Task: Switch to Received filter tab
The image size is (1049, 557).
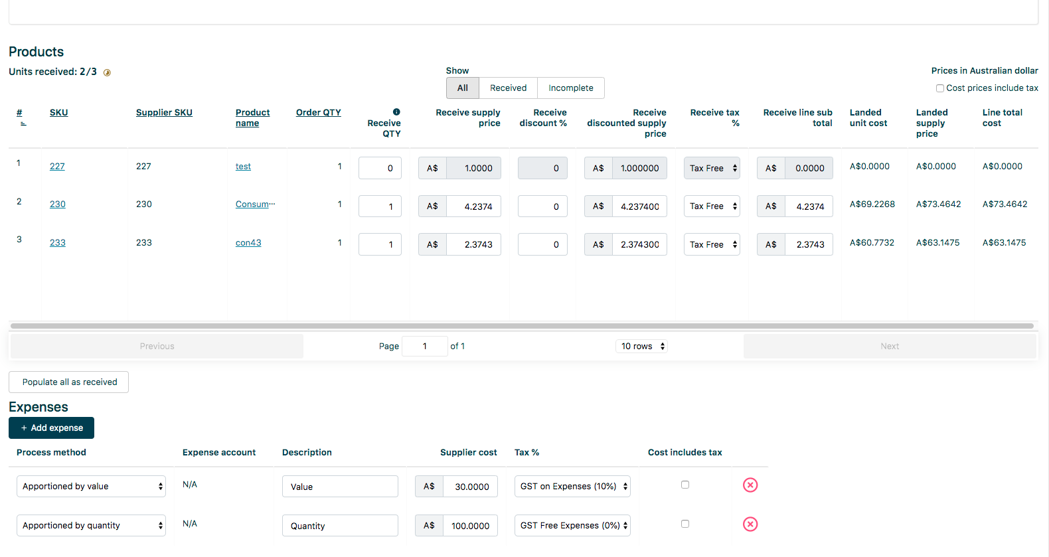Action: point(508,88)
